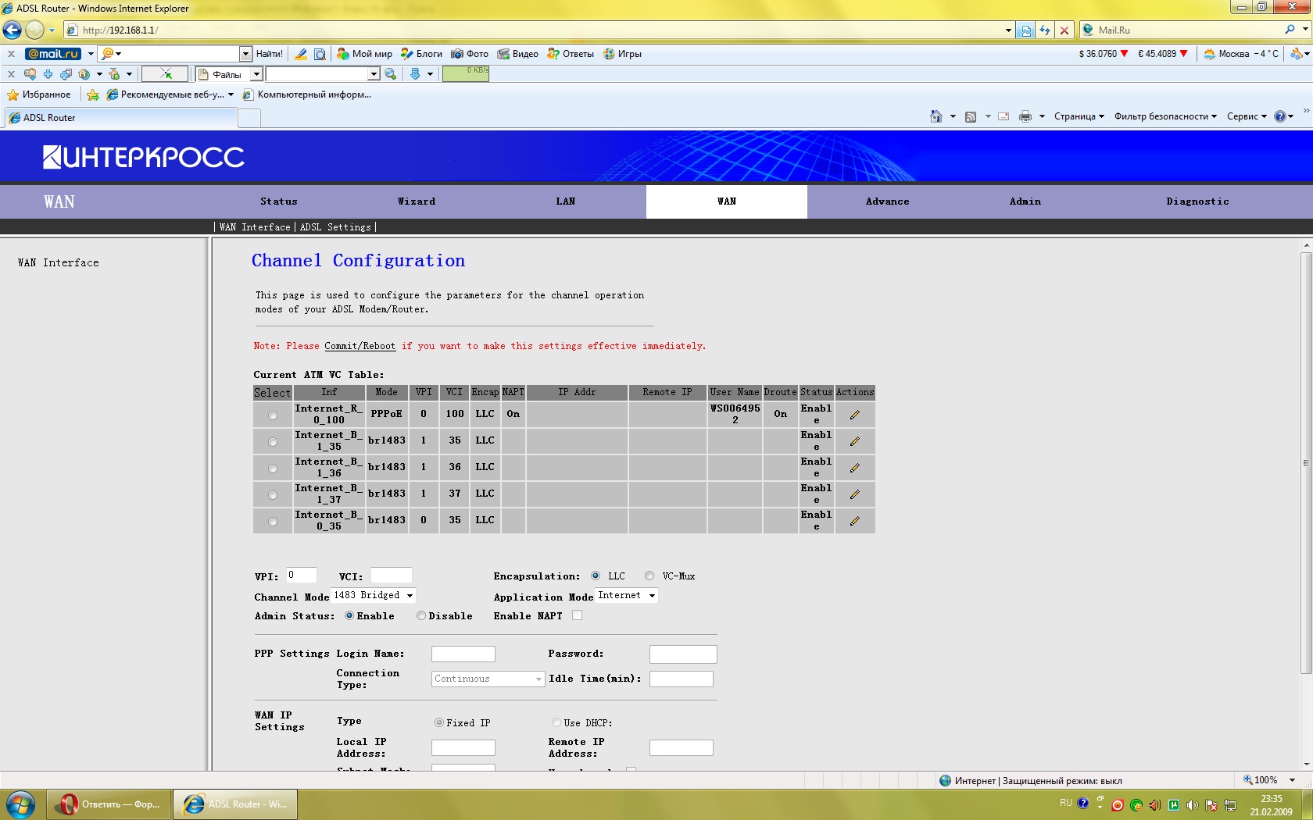Switch to the Advance tab
Image resolution: width=1313 pixels, height=820 pixels.
point(887,201)
